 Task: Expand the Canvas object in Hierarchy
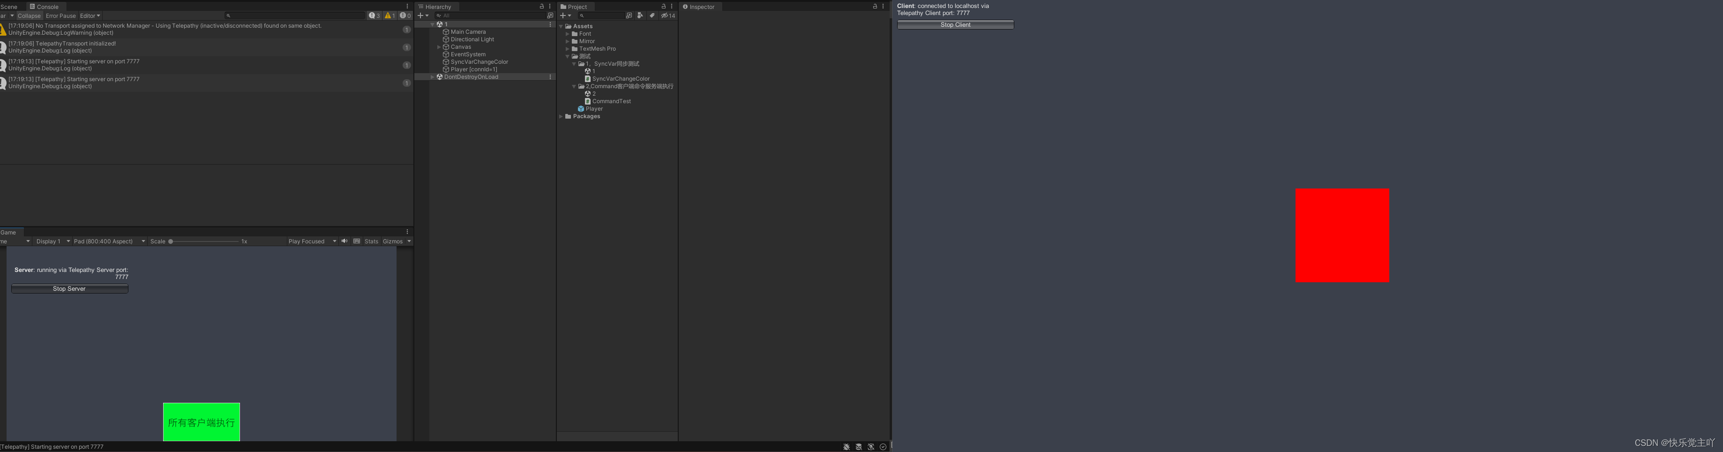(x=440, y=47)
